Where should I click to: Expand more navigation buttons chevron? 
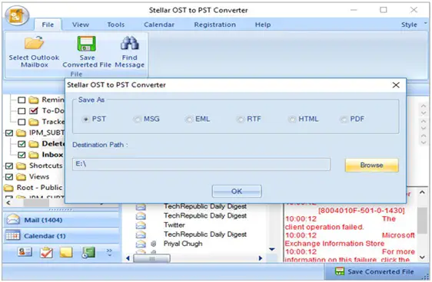point(109,252)
